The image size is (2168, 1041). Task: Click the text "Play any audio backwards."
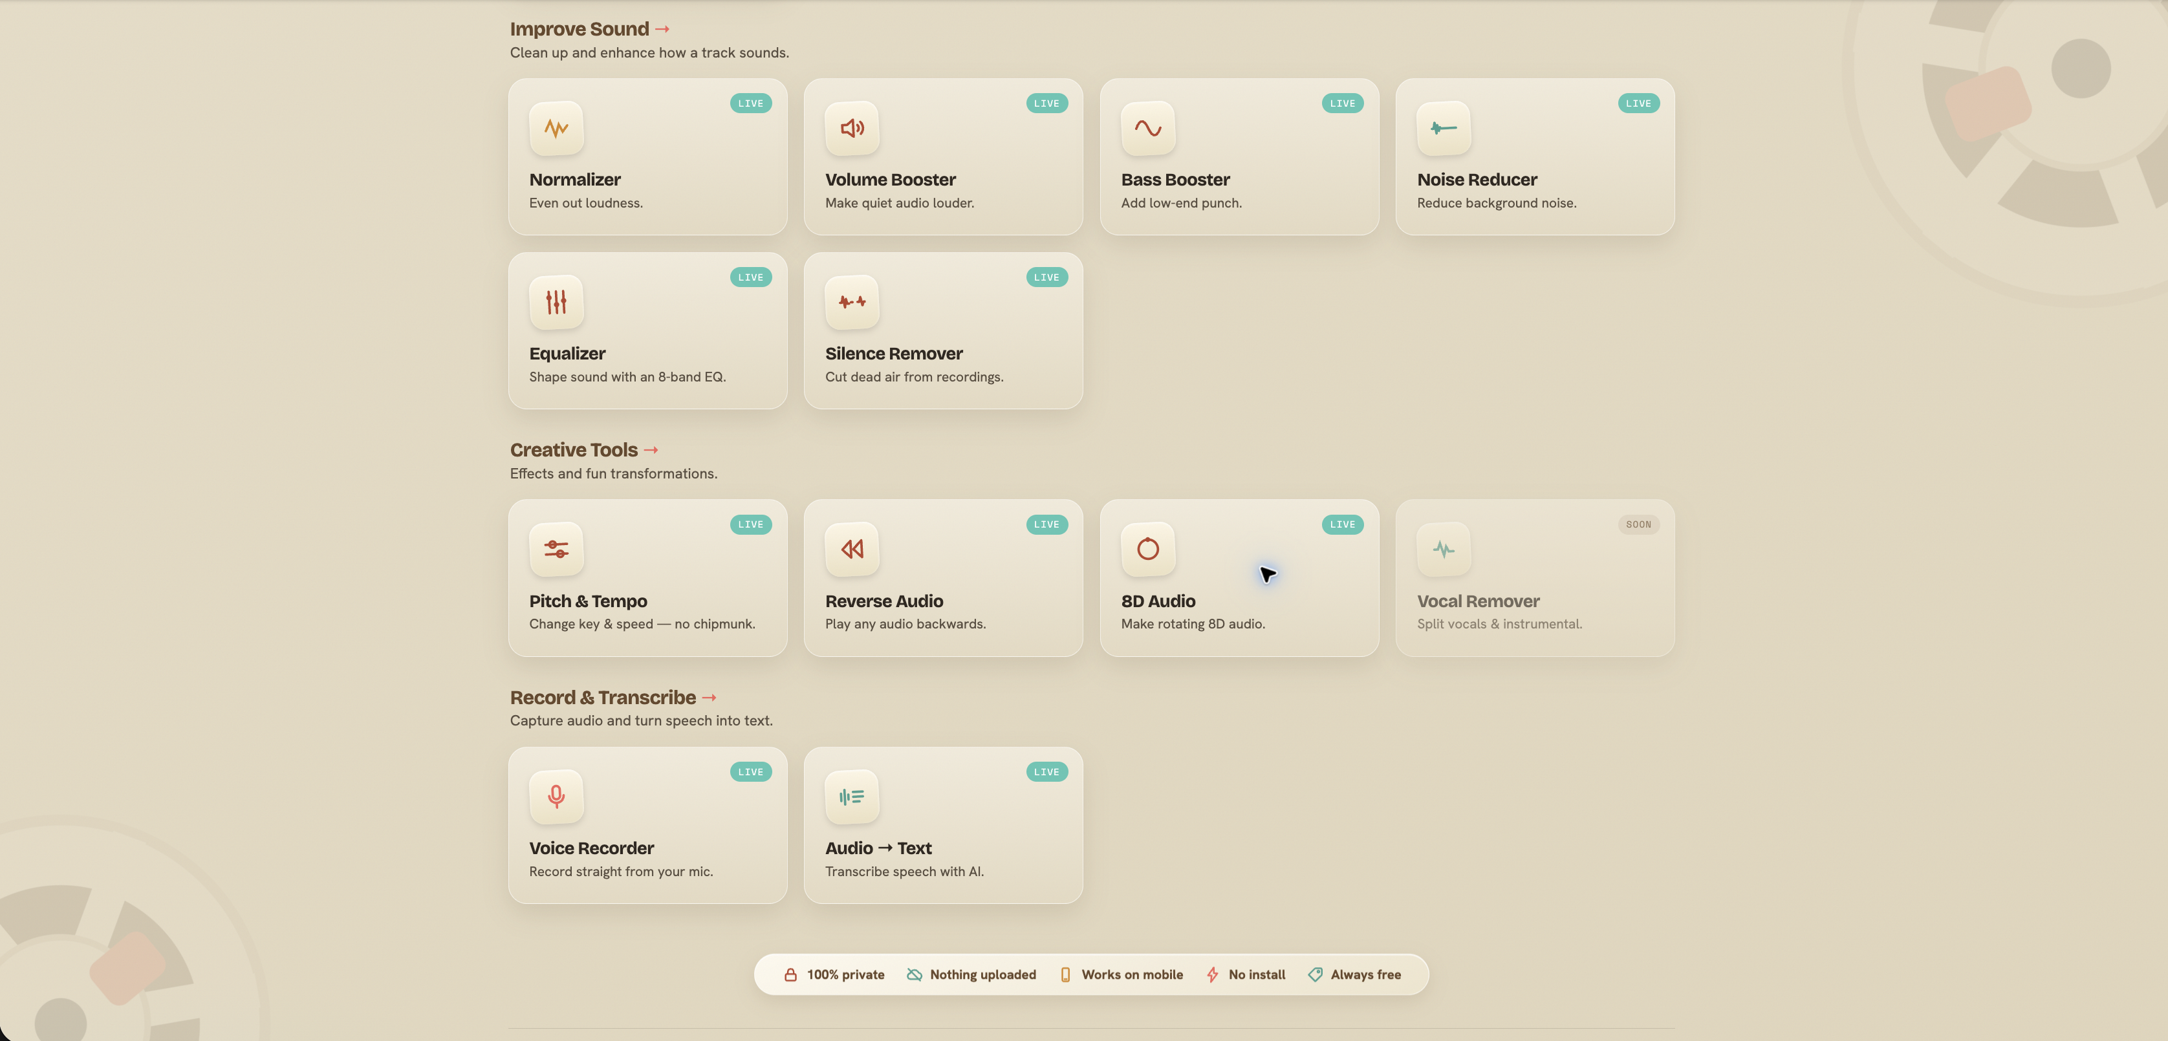[905, 625]
